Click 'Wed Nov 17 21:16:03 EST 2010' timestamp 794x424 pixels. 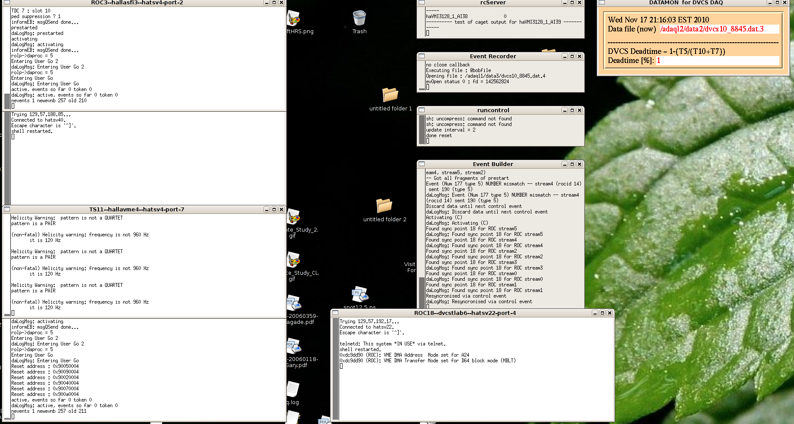658,20
